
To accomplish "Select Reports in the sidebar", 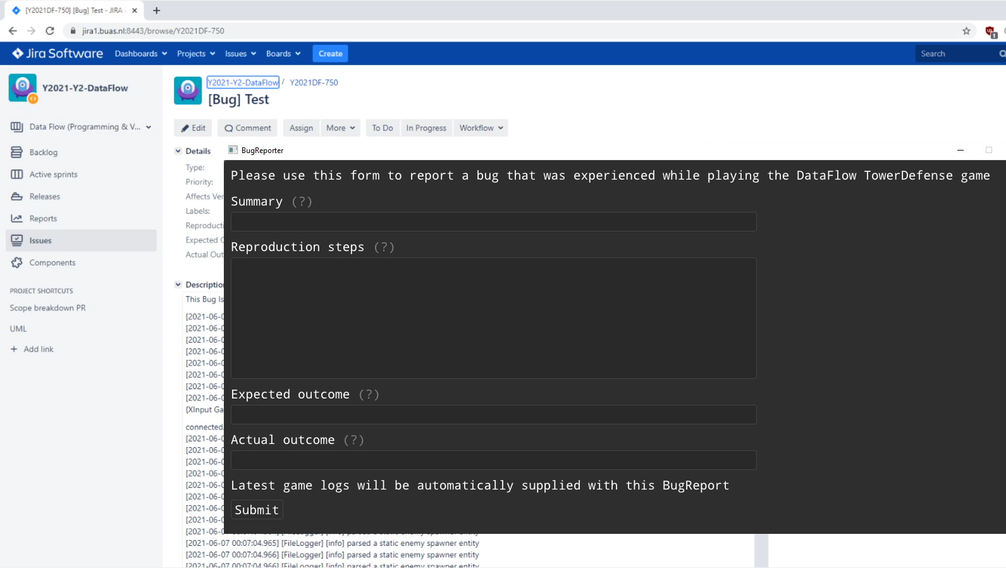I will tap(43, 219).
